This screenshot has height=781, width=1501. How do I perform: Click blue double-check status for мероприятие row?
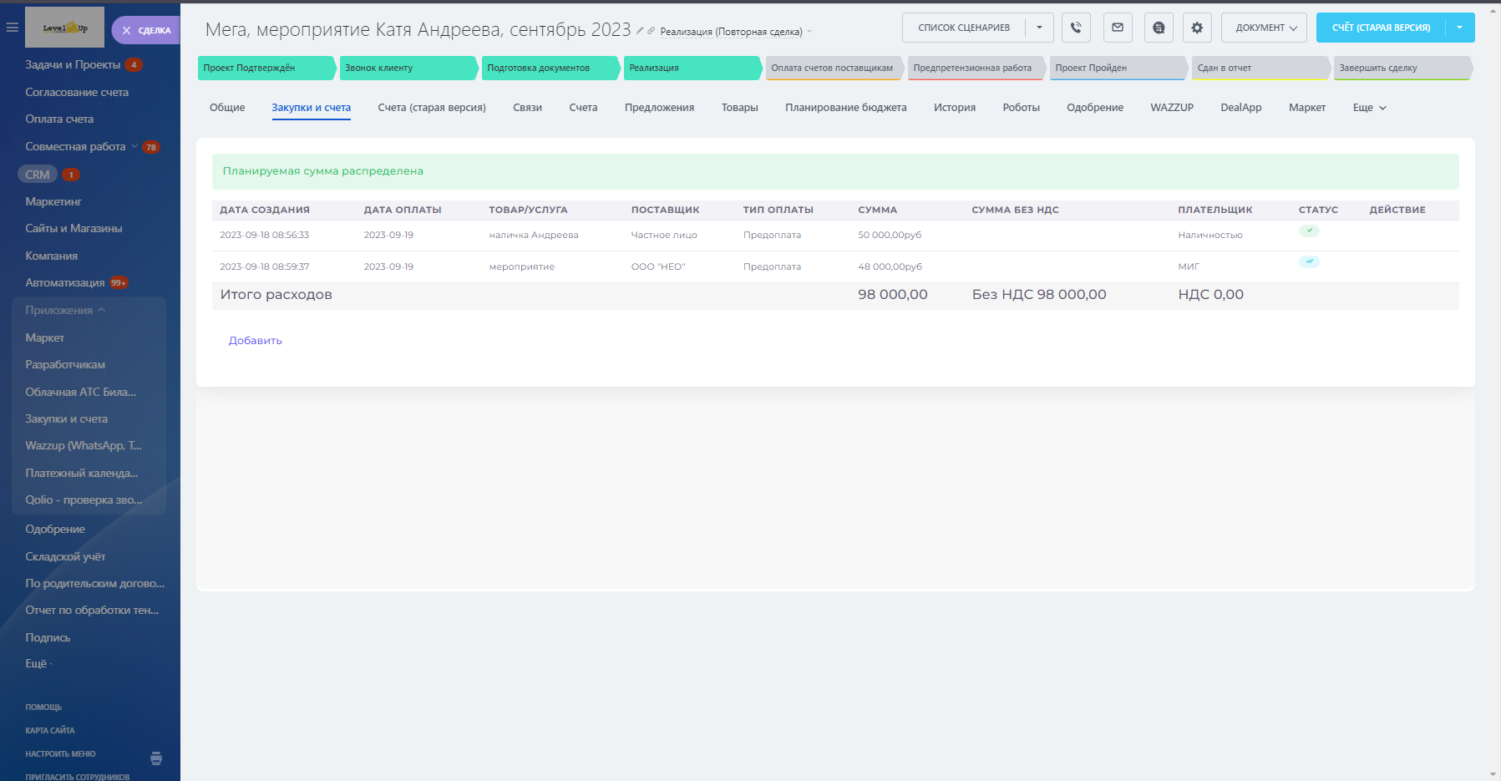[1309, 261]
